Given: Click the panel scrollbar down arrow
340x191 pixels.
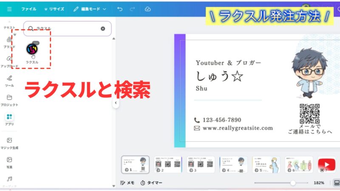Looking at the screenshot, I should [x=113, y=186].
